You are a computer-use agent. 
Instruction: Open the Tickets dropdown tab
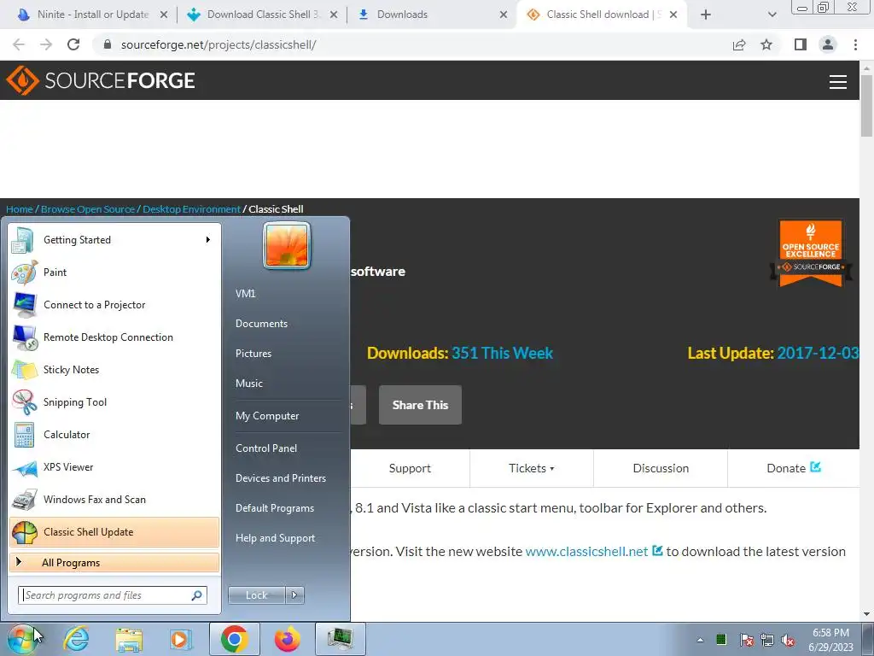click(531, 468)
